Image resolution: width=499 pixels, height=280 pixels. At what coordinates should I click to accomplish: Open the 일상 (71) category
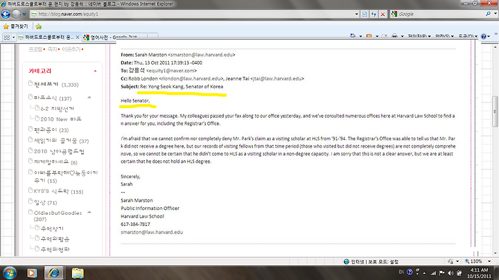(x=46, y=202)
